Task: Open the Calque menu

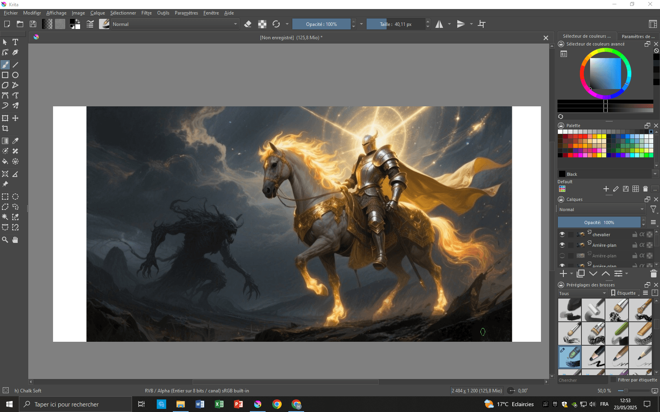Action: point(97,13)
